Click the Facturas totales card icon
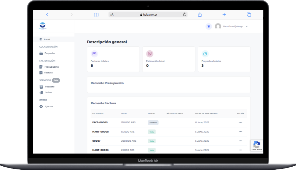296x170 pixels. [94, 54]
